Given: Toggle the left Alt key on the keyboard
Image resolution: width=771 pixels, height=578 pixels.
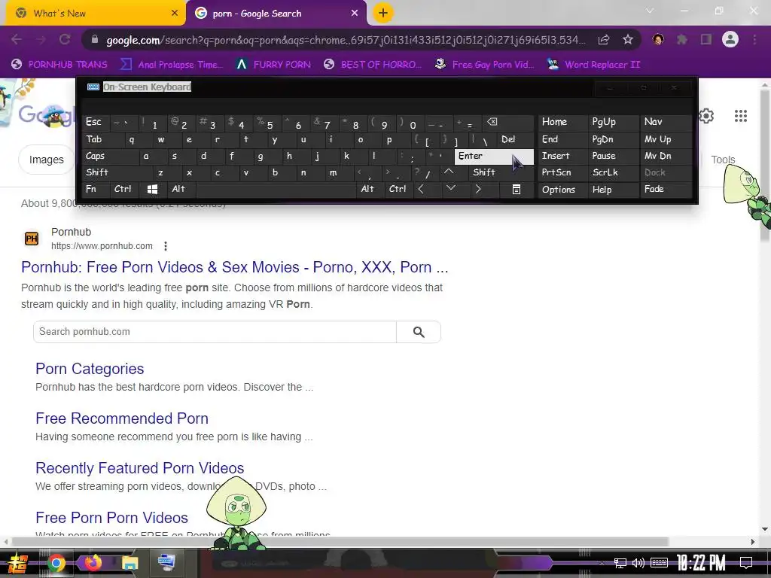Looking at the screenshot, I should (x=181, y=189).
